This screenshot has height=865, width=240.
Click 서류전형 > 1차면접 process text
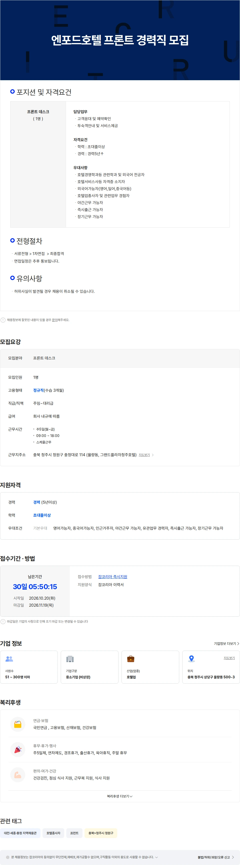(39, 254)
